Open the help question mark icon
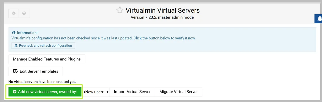The image size is (322, 102). 24,13
